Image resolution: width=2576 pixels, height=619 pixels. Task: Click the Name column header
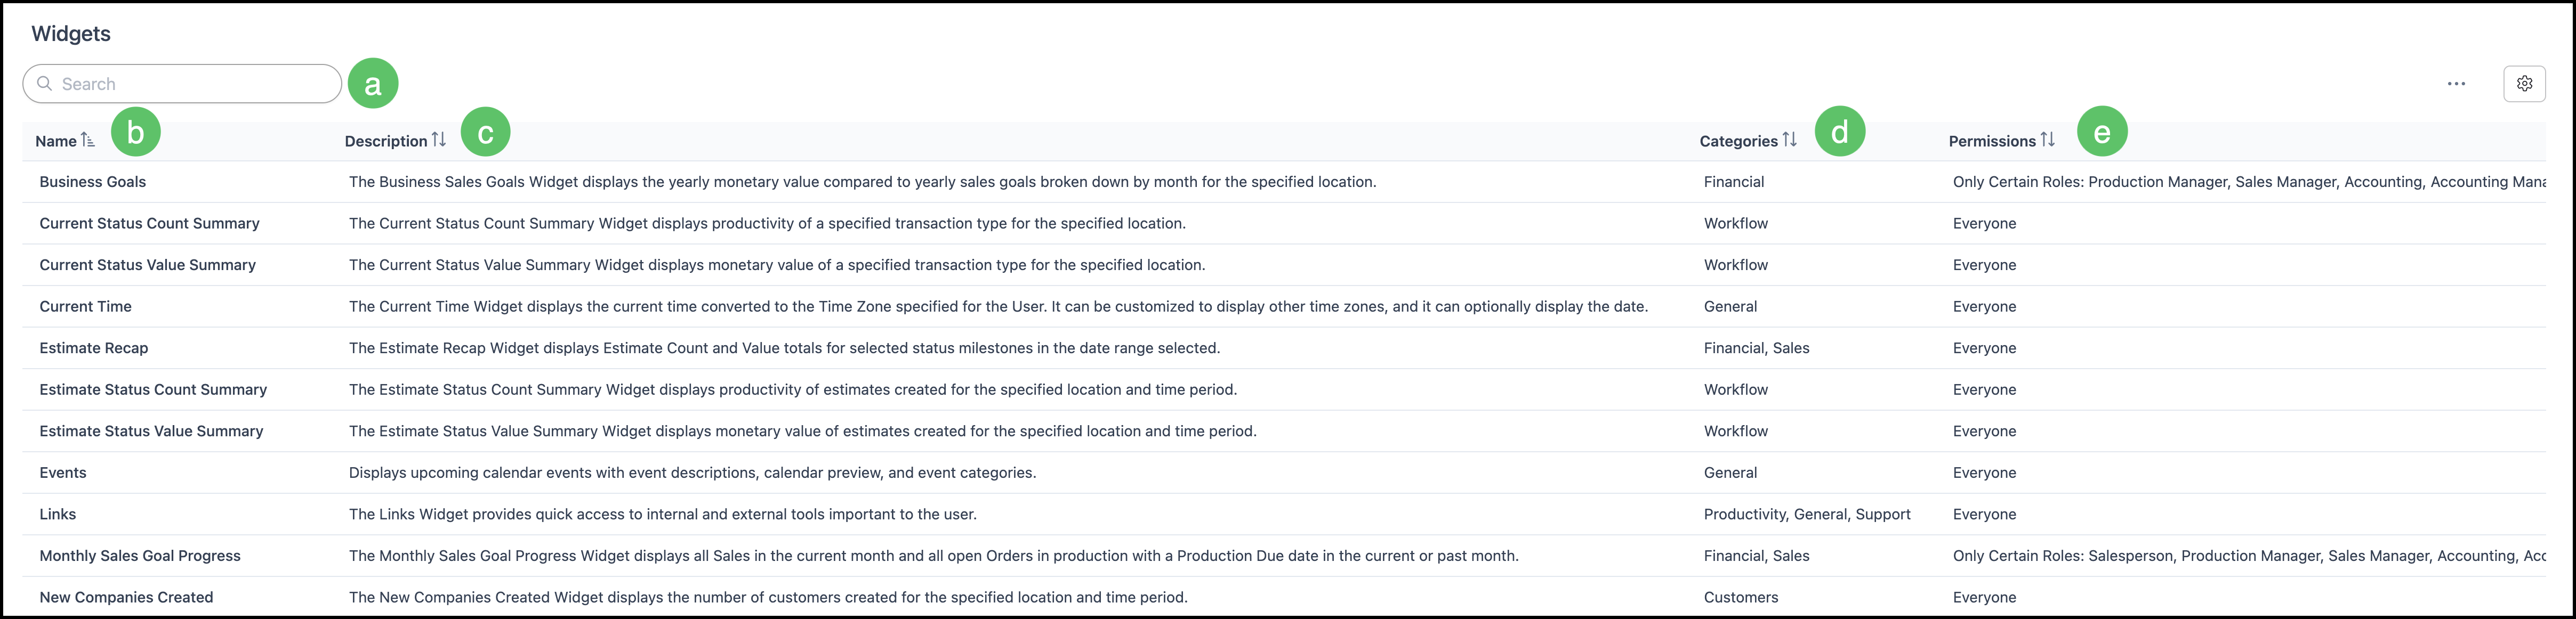coord(56,141)
